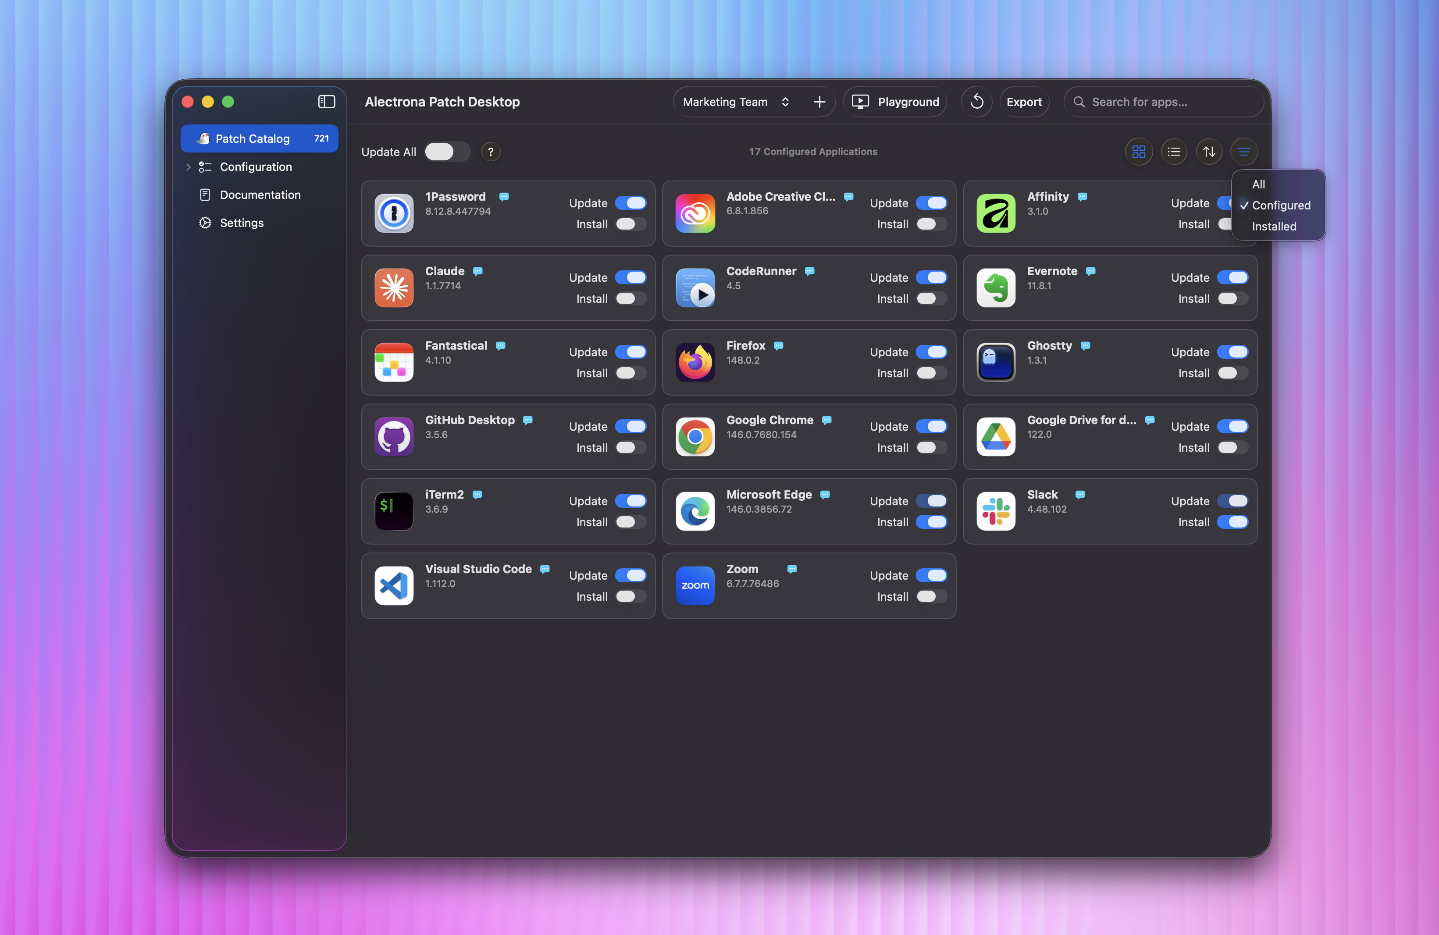1439x935 pixels.
Task: Click the grid view icon
Action: 1139,152
